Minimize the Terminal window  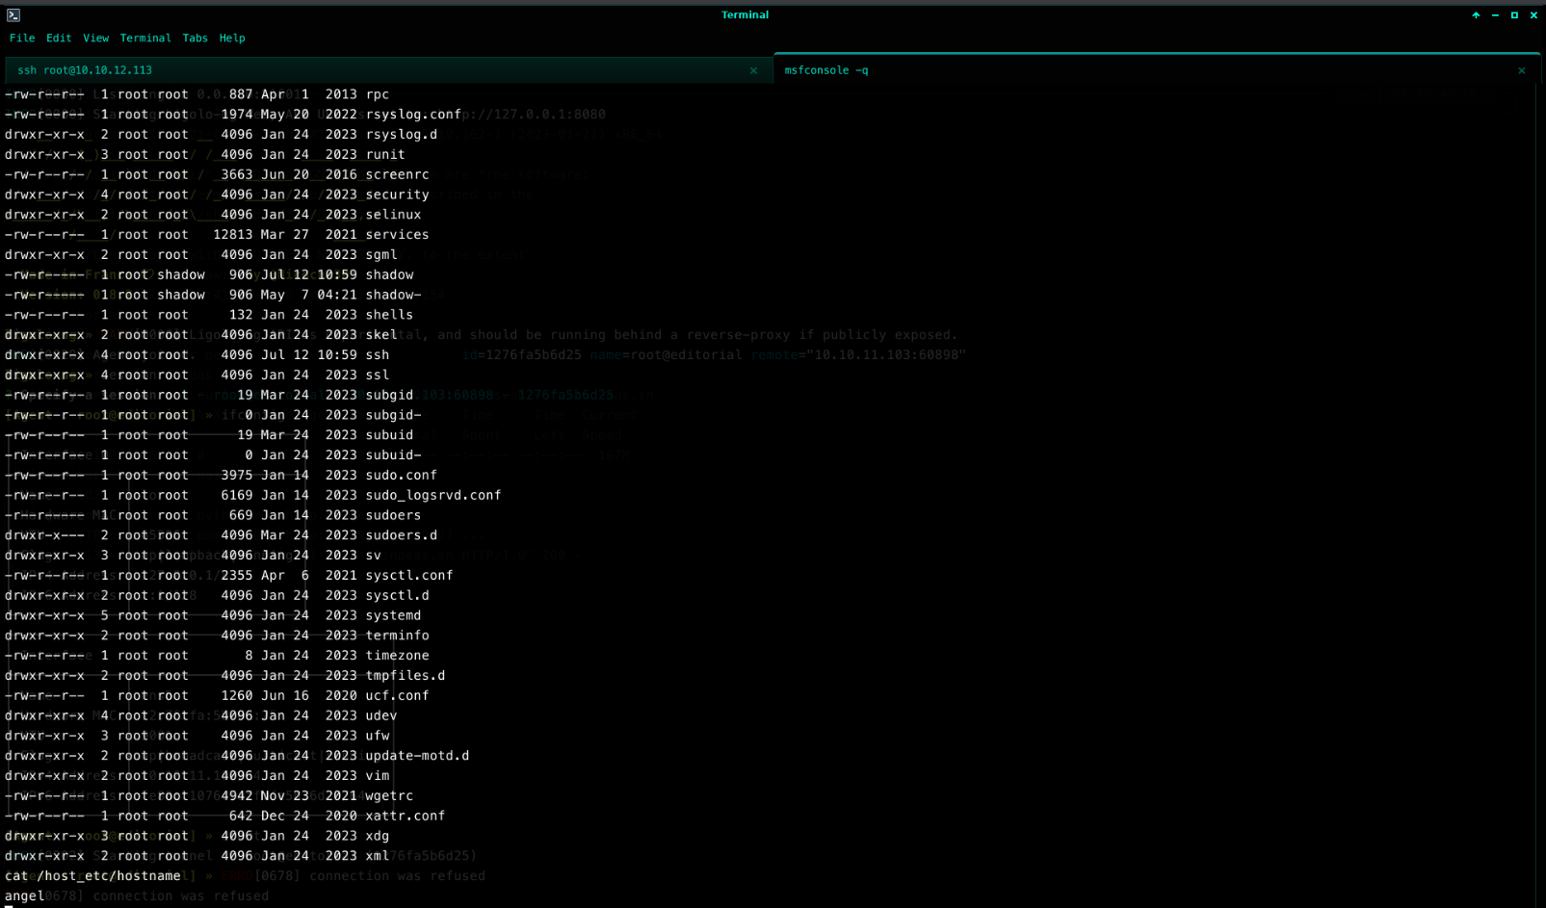point(1495,15)
